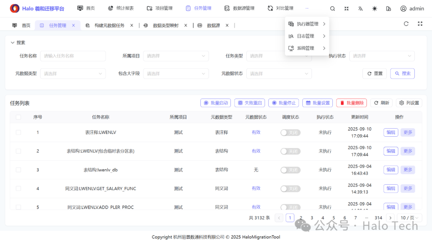Viewport: 432px width, 243px height.
Task: Check the row for 表结构:lwenlv_db
Action: pyautogui.click(x=18, y=170)
